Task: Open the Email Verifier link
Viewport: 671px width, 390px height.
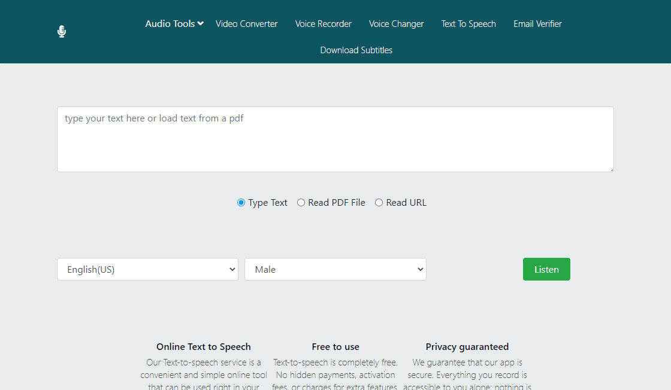Action: point(537,24)
